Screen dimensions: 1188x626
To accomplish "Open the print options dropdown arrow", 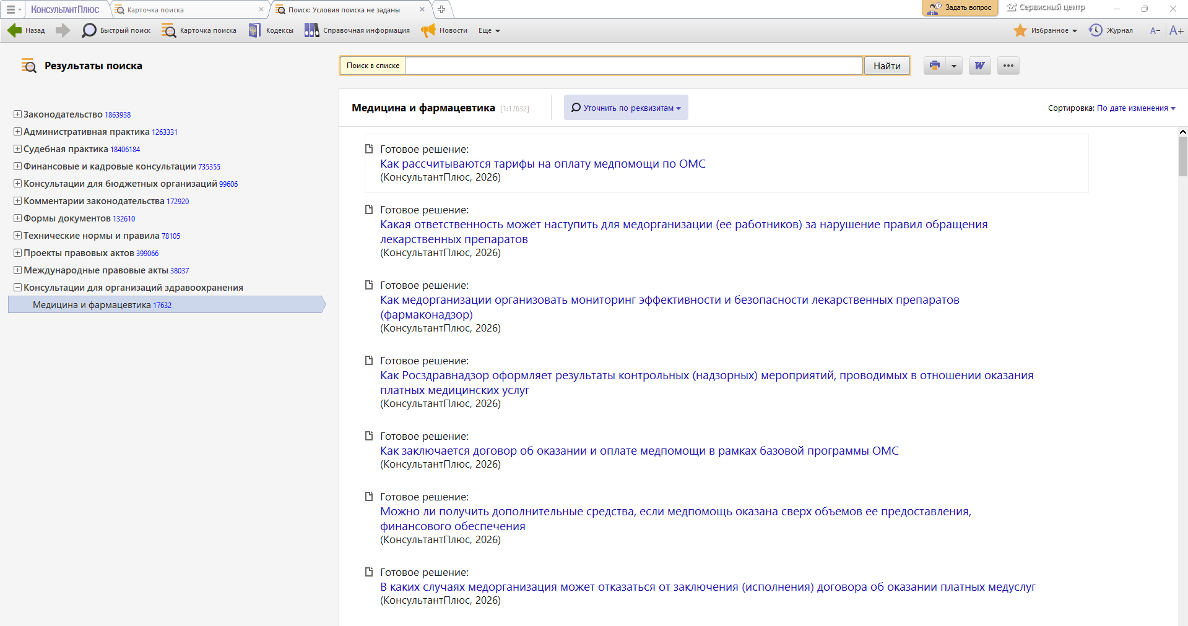I will coord(954,66).
